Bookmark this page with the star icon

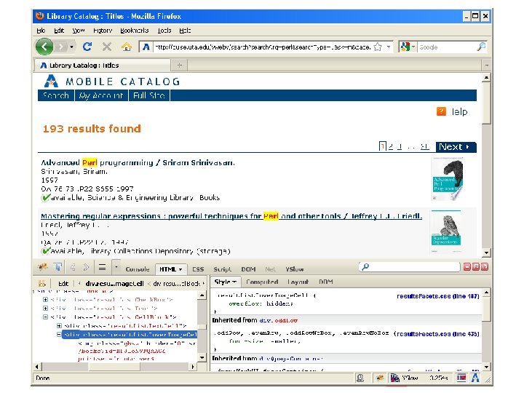(378, 47)
